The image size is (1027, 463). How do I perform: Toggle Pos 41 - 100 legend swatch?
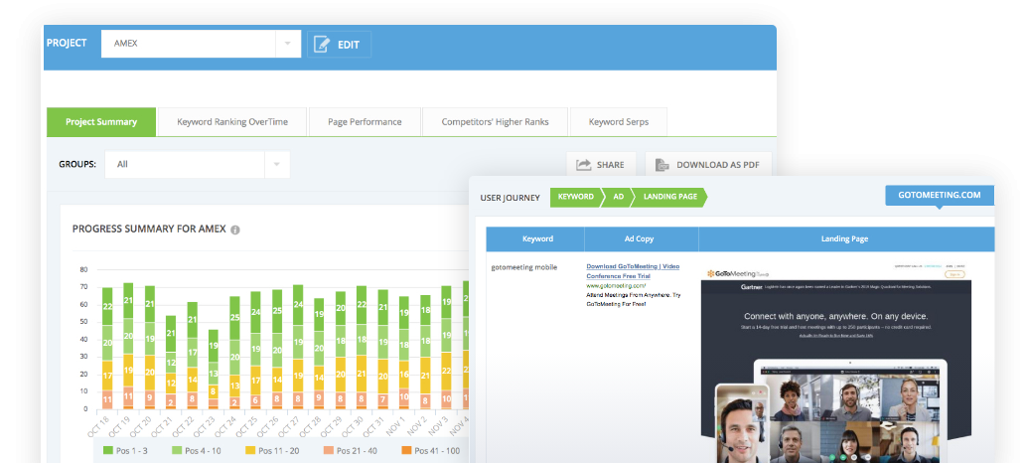(x=406, y=450)
